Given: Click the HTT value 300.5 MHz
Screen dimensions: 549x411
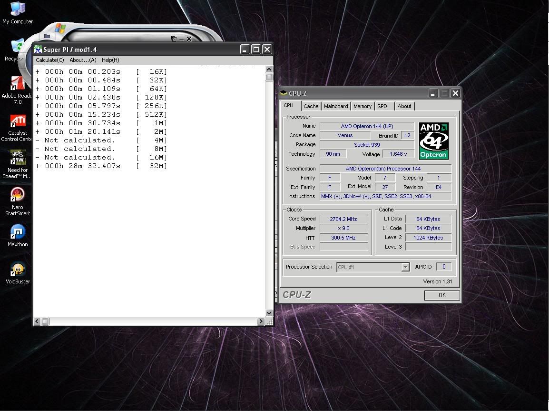Looking at the screenshot, I should 343,238.
